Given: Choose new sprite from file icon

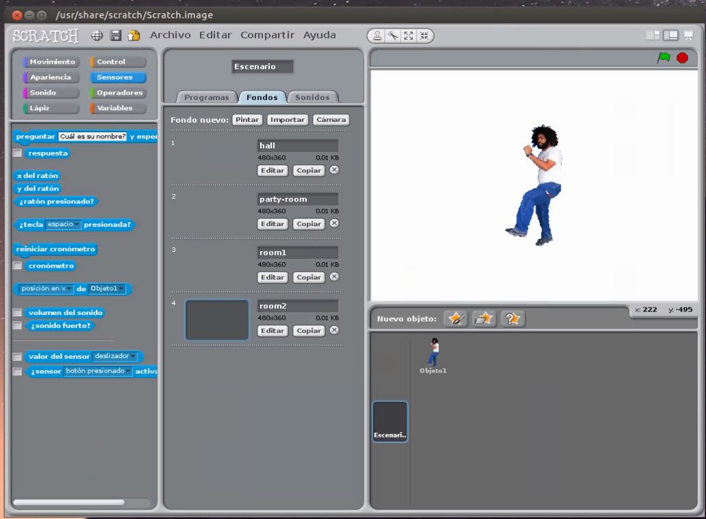Looking at the screenshot, I should (x=484, y=319).
